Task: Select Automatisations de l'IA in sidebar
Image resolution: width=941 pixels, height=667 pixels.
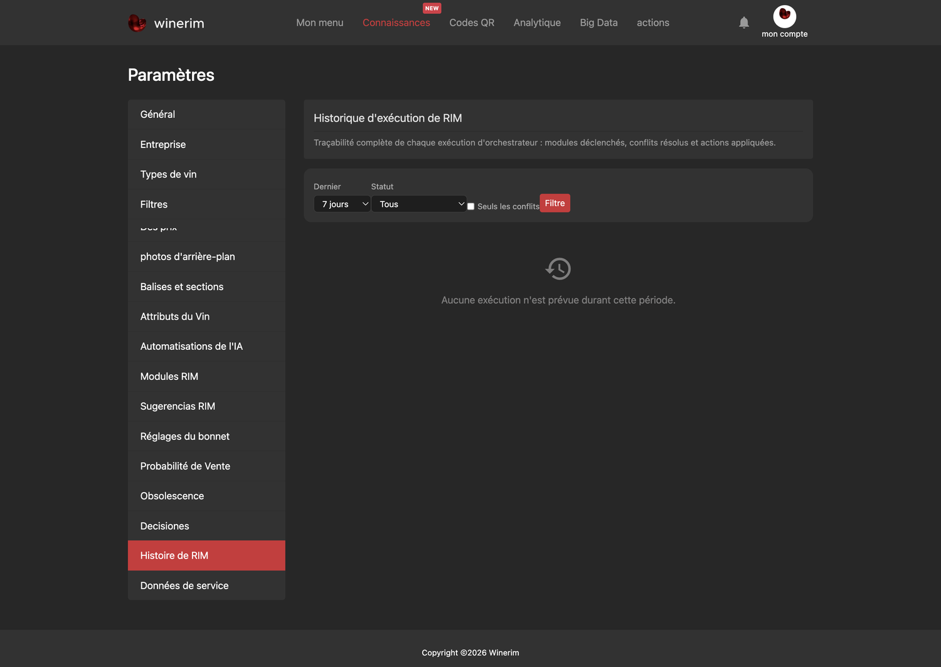Action: (x=206, y=346)
